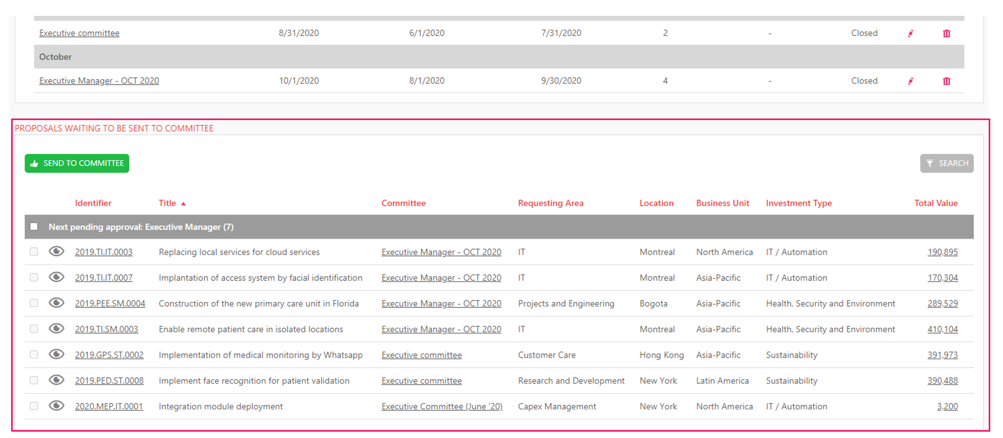This screenshot has height=438, width=1003.
Task: Delete the Executive Manager - OCT 2020 meeting
Action: [947, 81]
